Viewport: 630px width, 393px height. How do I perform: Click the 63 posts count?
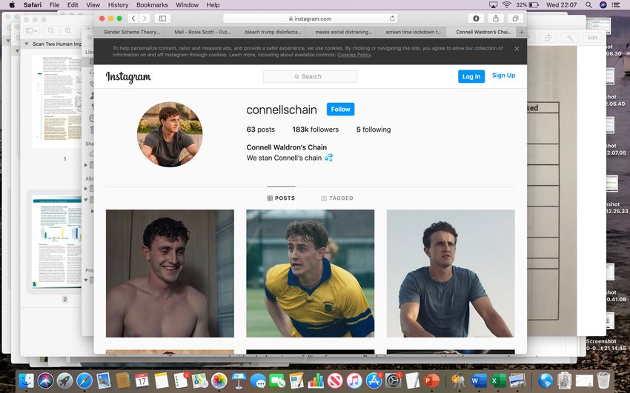point(261,130)
